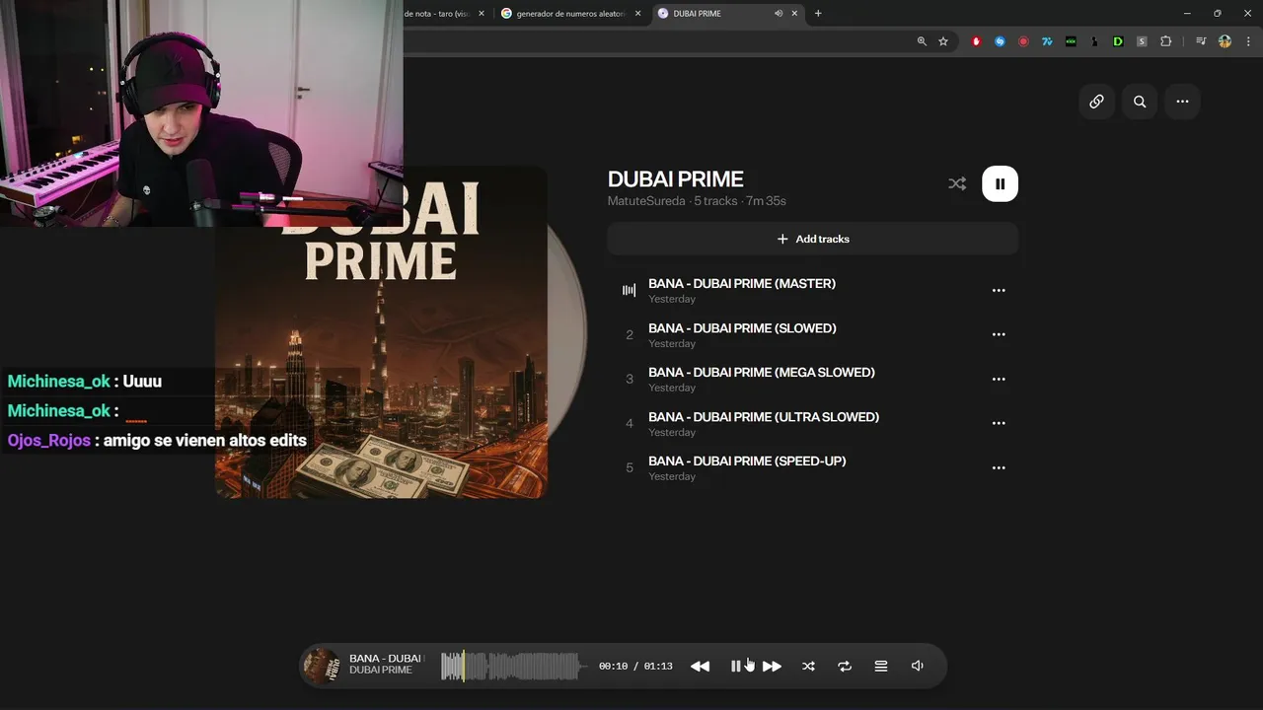Seek within the waveform progress bar
The image size is (1263, 710).
coord(513,667)
